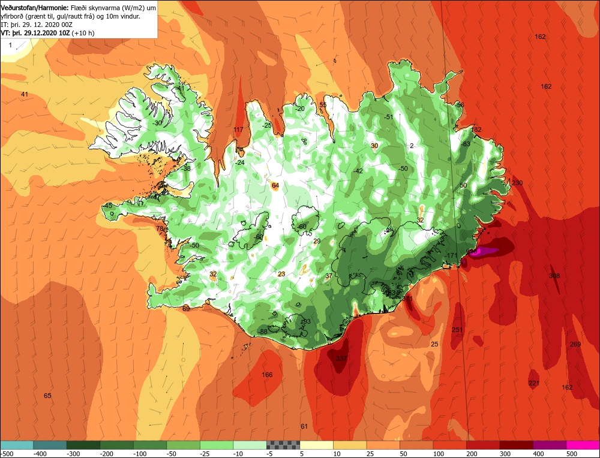Pick the red 200 to 300 legend swatch
Viewport: 600px width, 458px height.
[x=483, y=445]
